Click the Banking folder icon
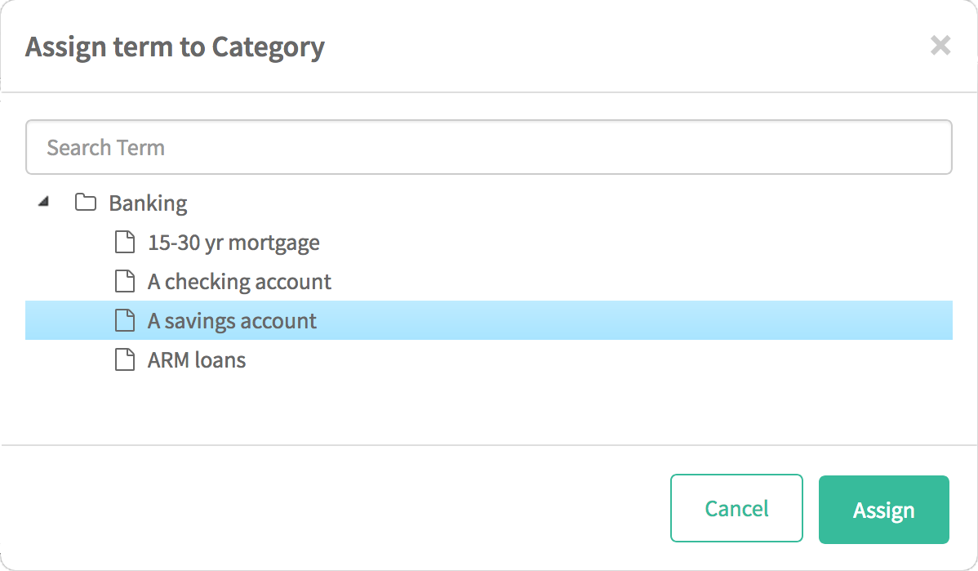The width and height of the screenshot is (978, 571). (x=86, y=203)
